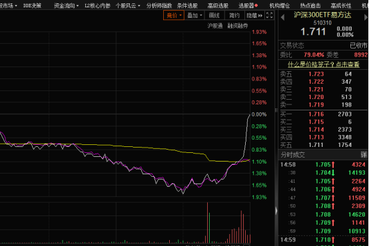Click the 0.00% axis label on the chart
The width and height of the screenshot is (369, 246).
coord(259,114)
